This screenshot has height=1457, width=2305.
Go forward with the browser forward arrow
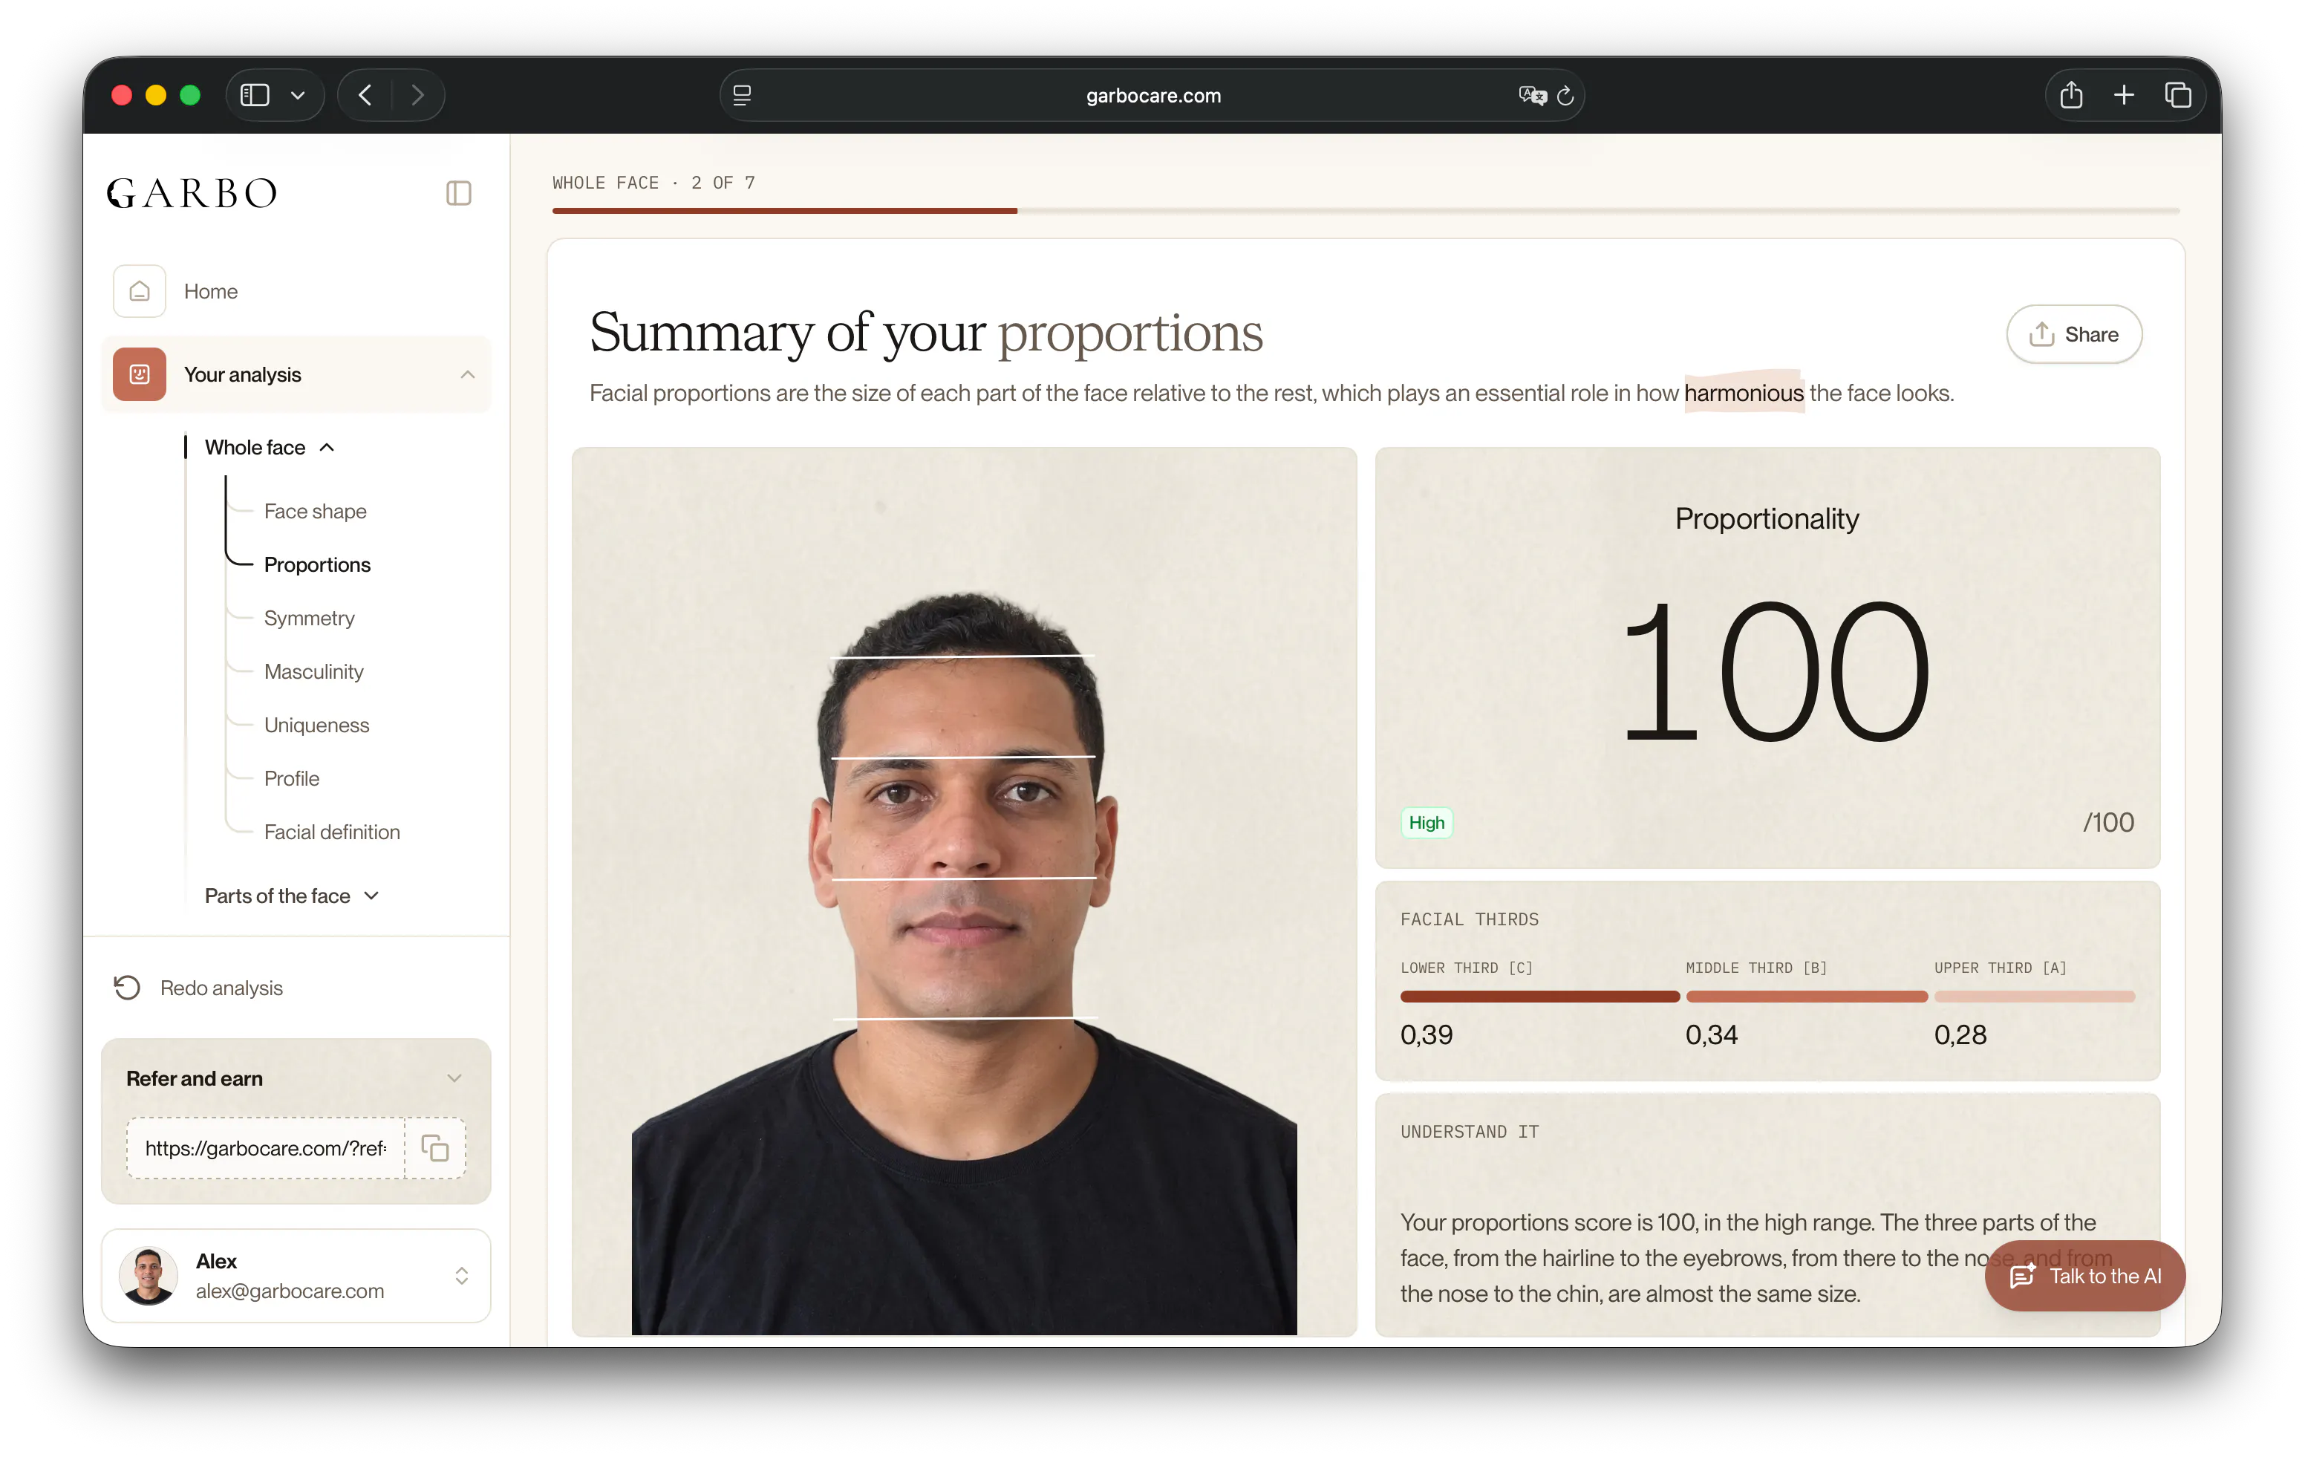417,95
